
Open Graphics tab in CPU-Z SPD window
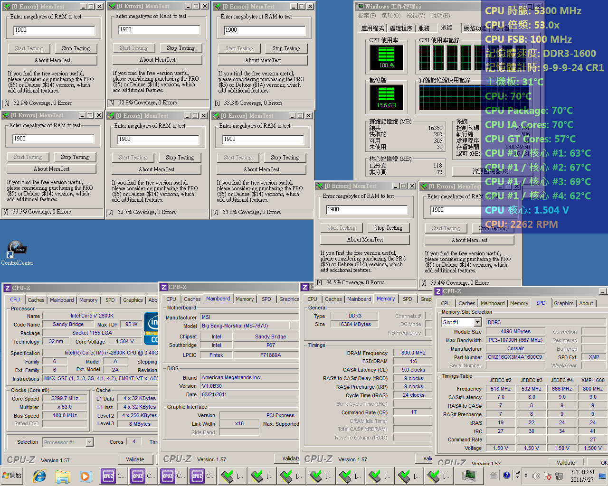(563, 303)
